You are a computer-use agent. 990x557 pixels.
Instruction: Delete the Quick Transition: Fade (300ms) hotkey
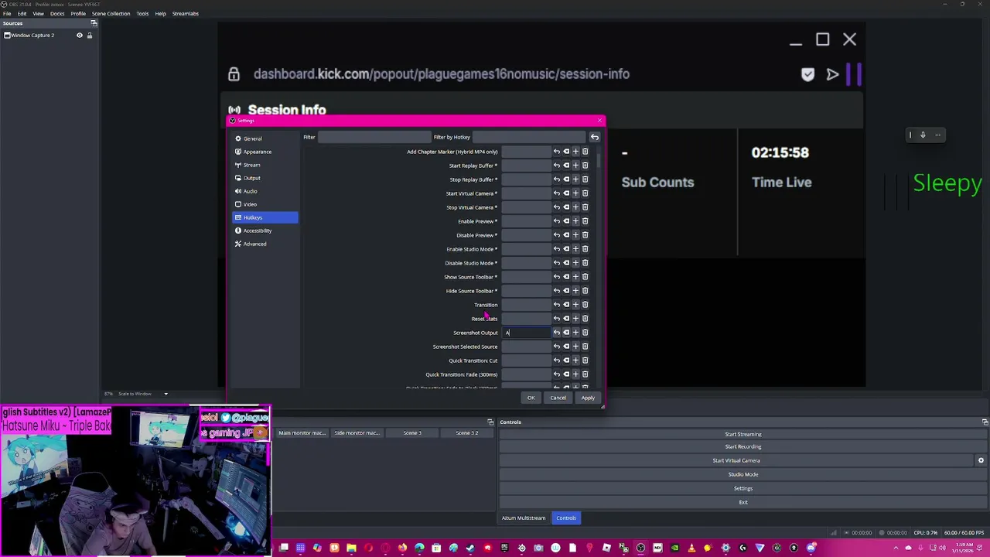pos(585,374)
